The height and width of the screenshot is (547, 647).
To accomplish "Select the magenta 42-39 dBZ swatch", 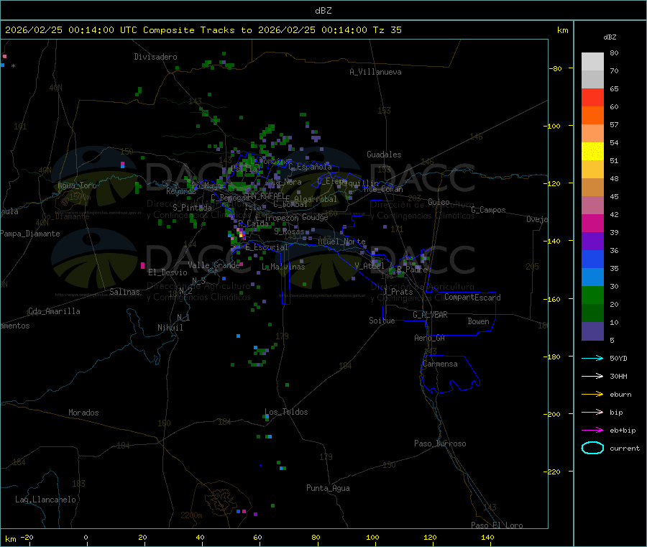I will (x=592, y=223).
